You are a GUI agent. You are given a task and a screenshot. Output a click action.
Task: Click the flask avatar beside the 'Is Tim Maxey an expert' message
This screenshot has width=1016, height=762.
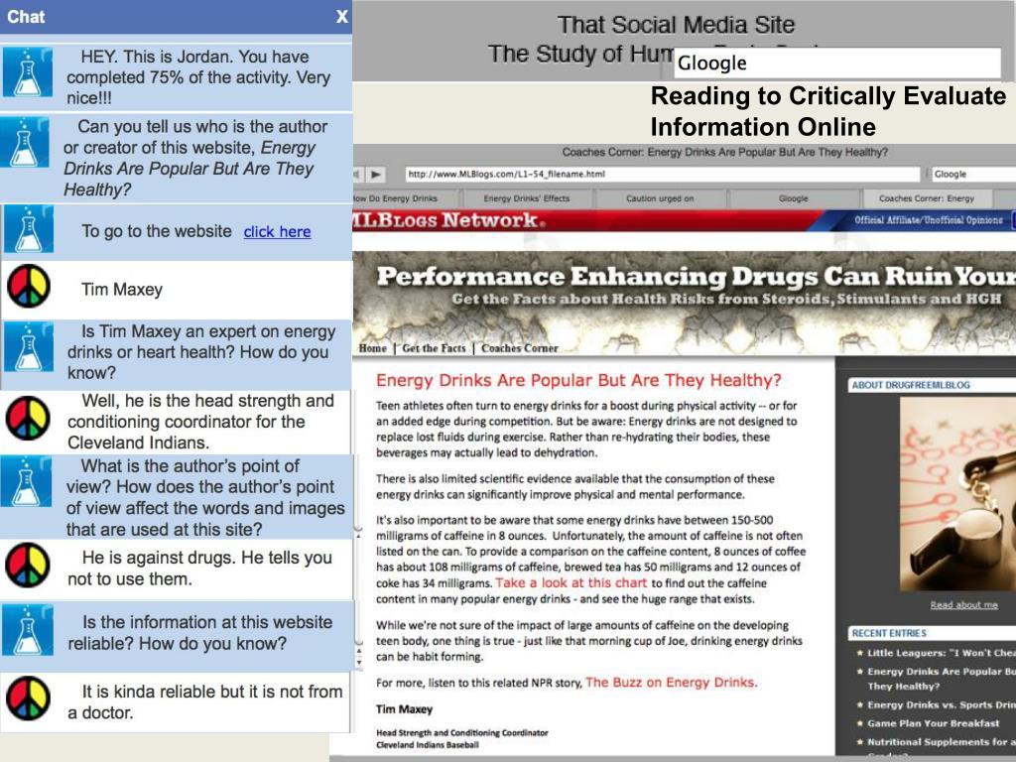pos(29,346)
